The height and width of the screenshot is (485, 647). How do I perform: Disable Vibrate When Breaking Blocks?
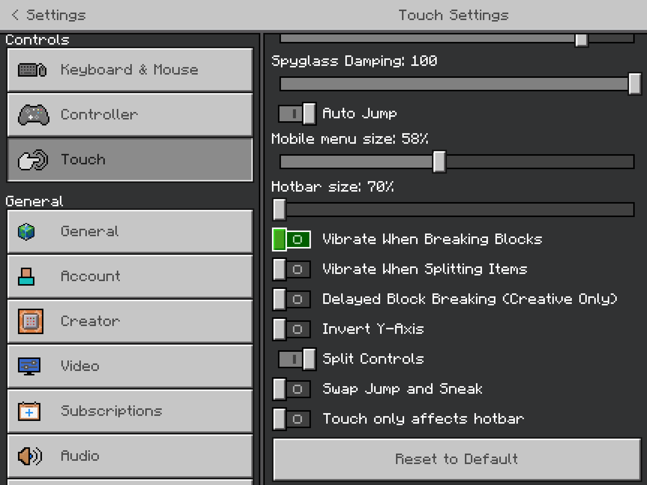[291, 240]
